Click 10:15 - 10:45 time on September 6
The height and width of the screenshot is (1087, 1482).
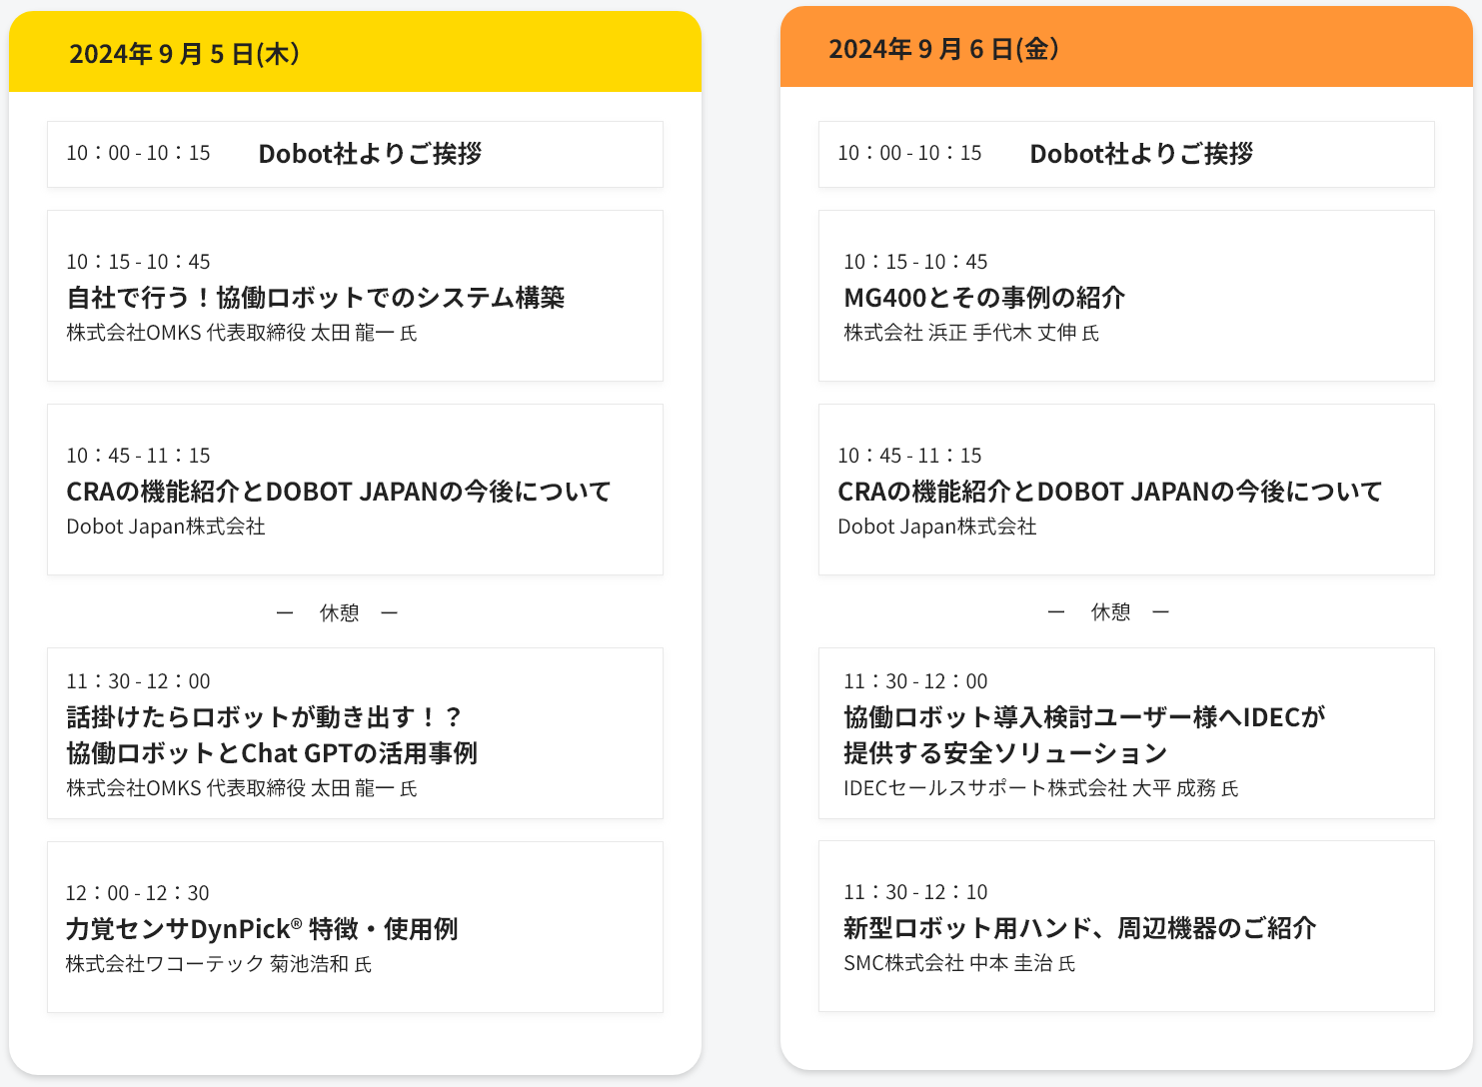pyautogui.click(x=915, y=262)
